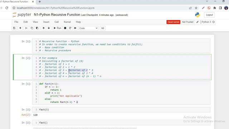Click the pen extension icon in browser toolbar
The image size is (229, 129).
pos(203,8)
